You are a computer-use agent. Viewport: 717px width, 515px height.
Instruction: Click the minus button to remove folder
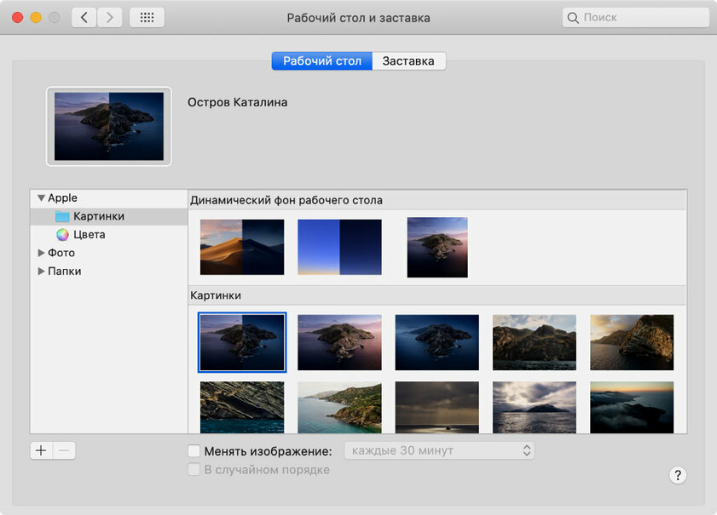(x=64, y=450)
